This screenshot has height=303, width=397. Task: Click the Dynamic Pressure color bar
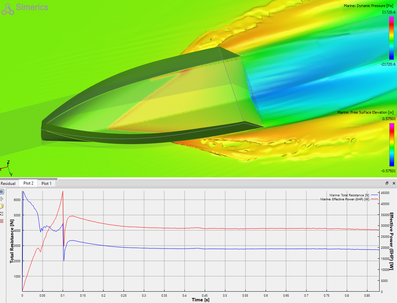391,38
